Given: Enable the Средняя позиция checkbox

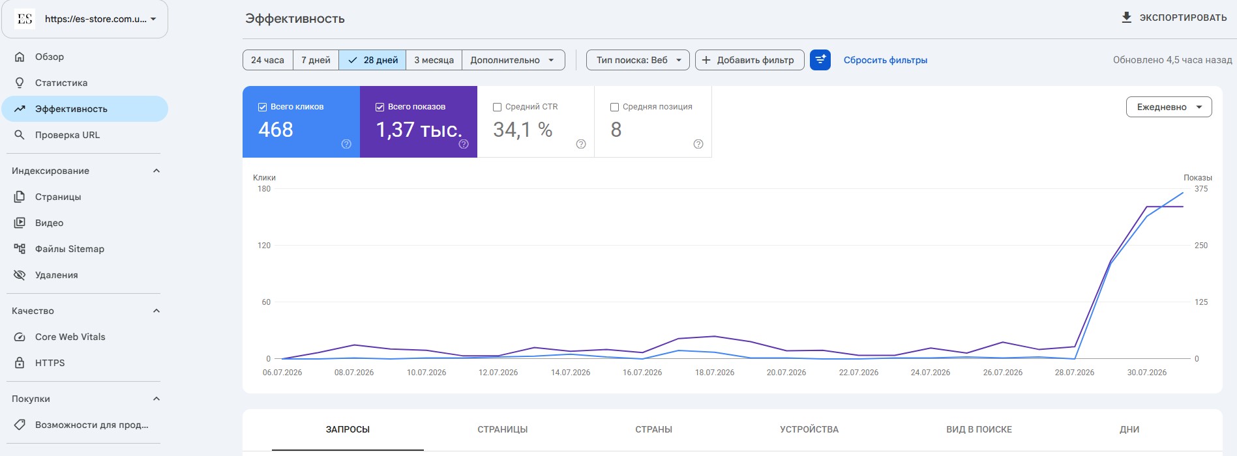Looking at the screenshot, I should point(614,107).
